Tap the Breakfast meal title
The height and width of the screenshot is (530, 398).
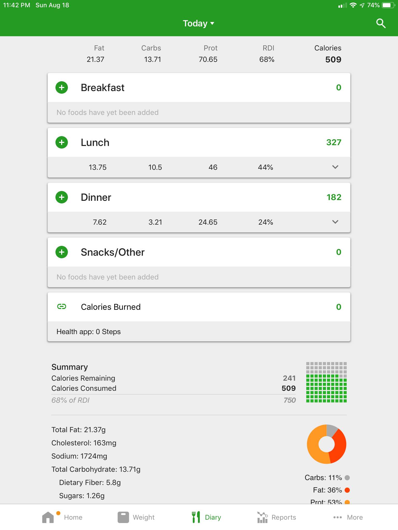pyautogui.click(x=103, y=88)
